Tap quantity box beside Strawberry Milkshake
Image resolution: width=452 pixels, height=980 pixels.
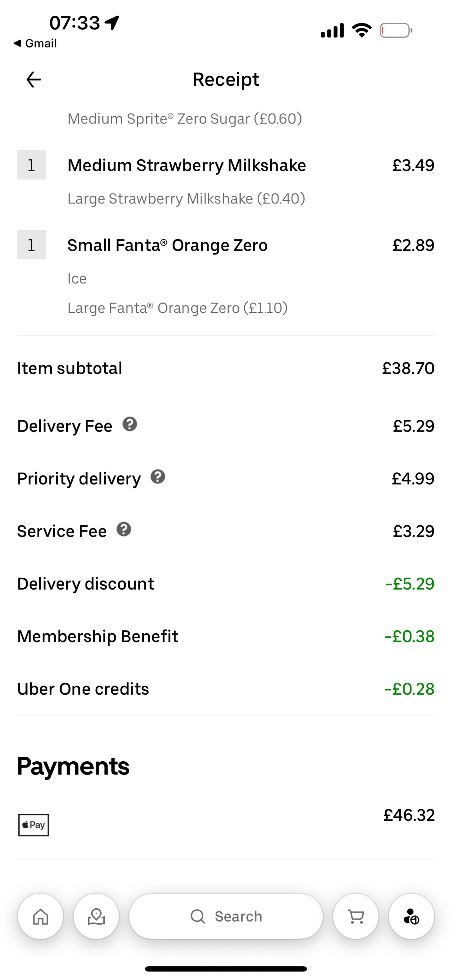[x=31, y=165]
